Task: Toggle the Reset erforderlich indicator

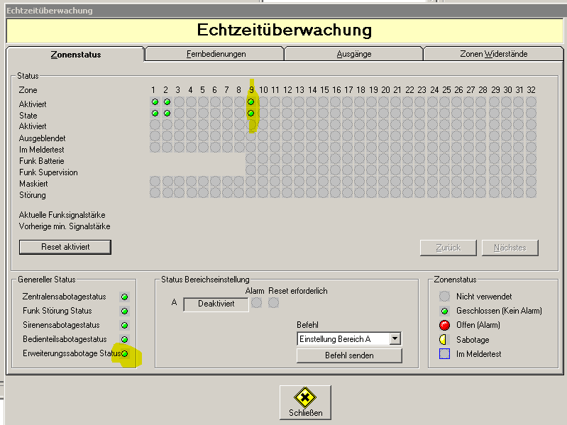Action: tap(273, 303)
